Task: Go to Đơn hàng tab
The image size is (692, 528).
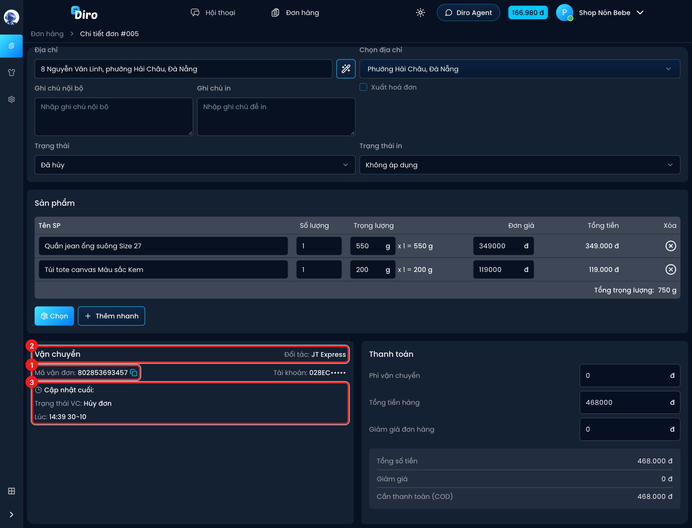Action: tap(295, 13)
